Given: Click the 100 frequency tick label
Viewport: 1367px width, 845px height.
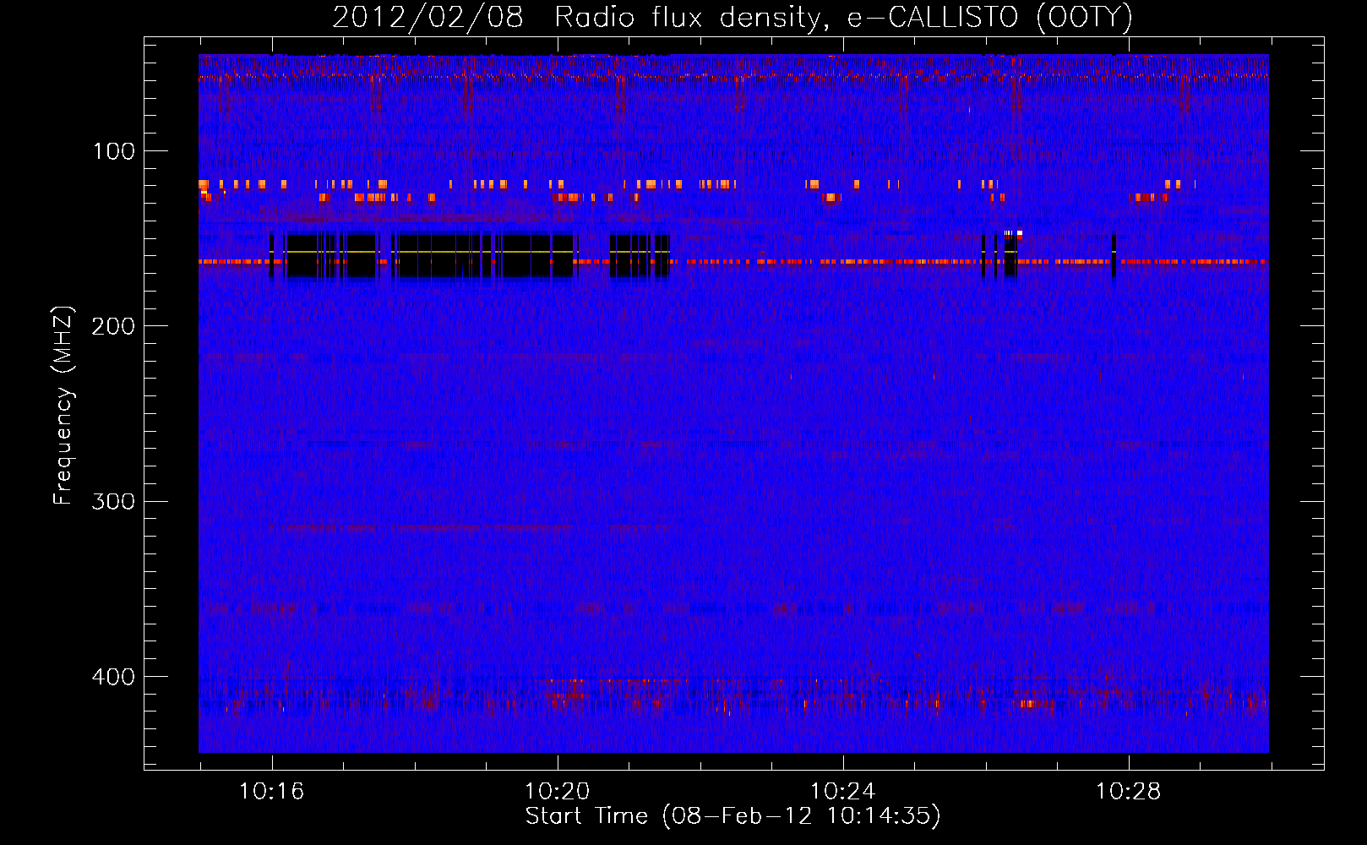Looking at the screenshot, I should point(114,151).
